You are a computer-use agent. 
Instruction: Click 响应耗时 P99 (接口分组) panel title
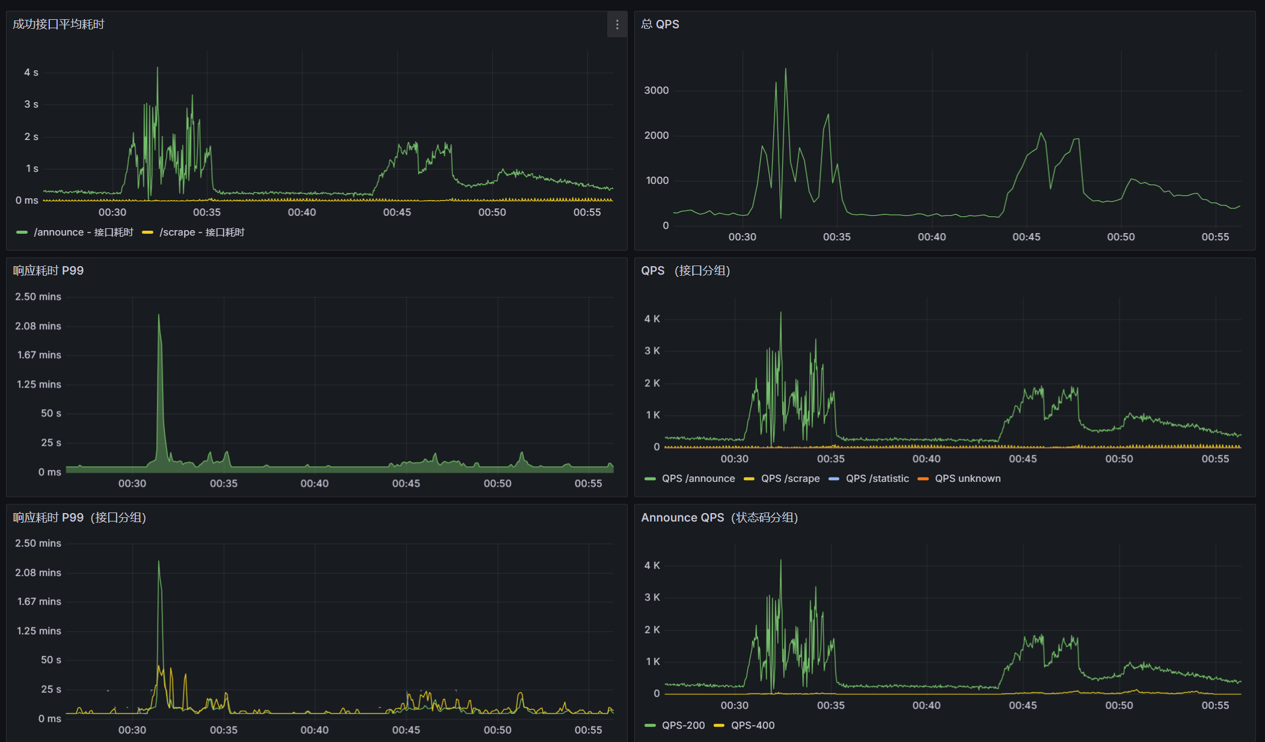point(79,518)
